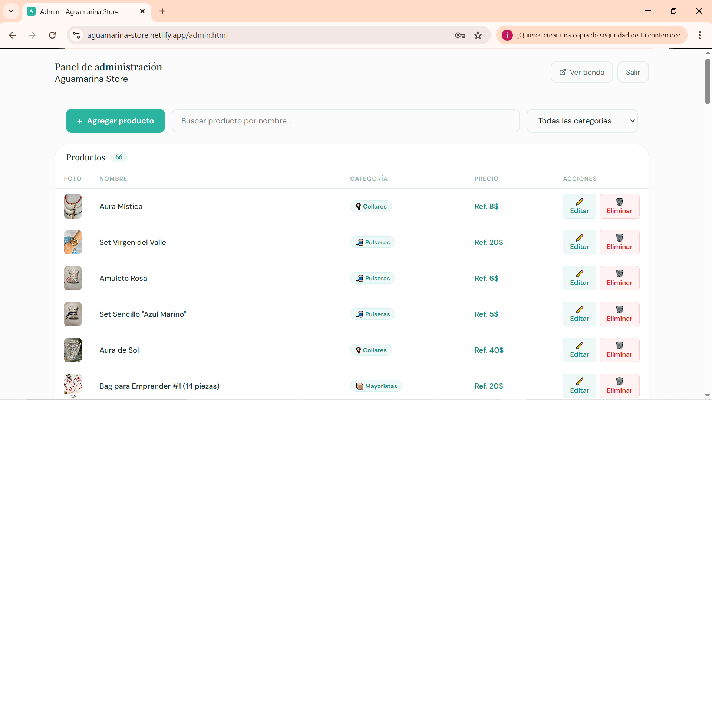
Task: View site information icon beside URL
Action: coord(76,35)
